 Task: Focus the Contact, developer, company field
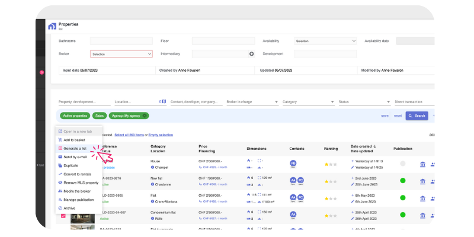tap(197, 102)
